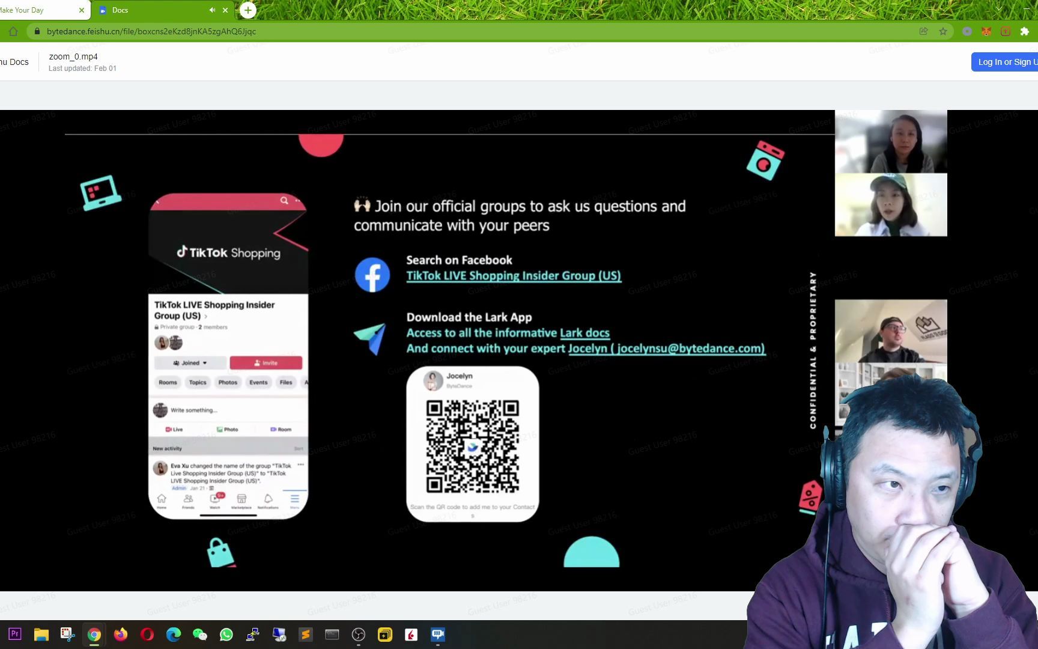Launch Microsoft Edge from the taskbar
Viewport: 1038px width, 649px height.
click(174, 634)
